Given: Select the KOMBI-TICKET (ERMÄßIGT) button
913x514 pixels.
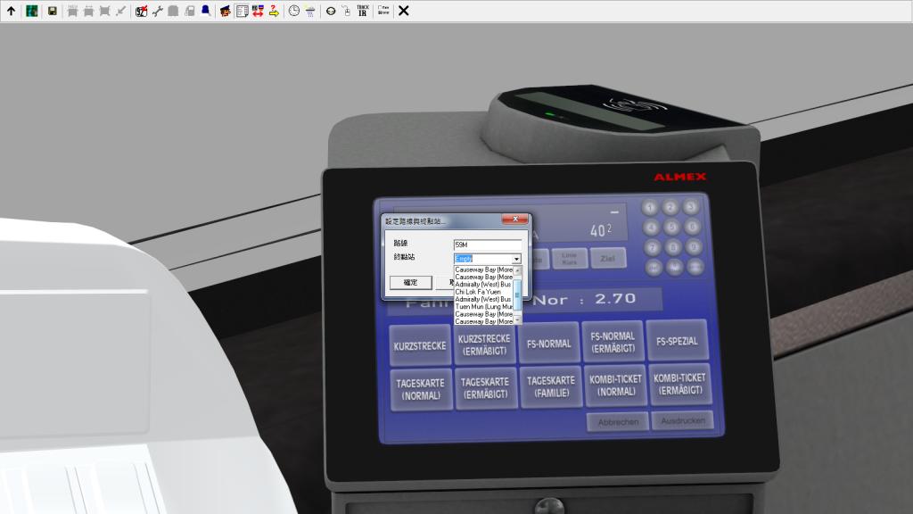Looking at the screenshot, I should point(679,384).
